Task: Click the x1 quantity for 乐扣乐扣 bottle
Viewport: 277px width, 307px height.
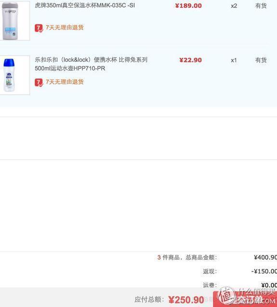Action: [234, 60]
